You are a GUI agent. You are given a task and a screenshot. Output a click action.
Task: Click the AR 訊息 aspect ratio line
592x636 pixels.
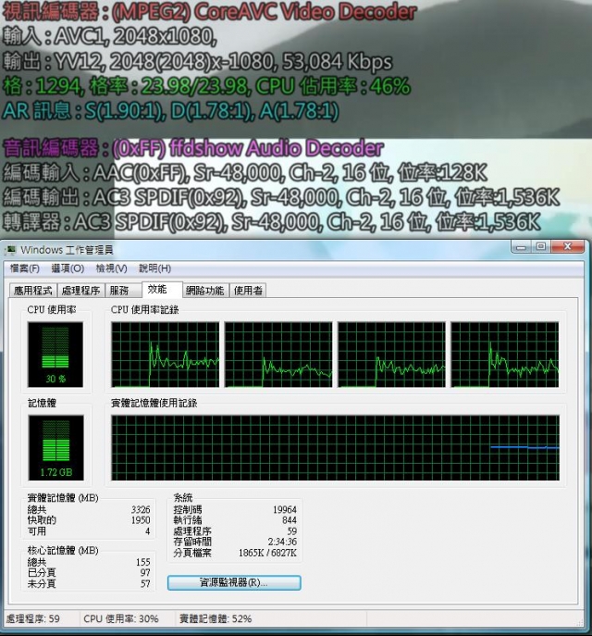click(170, 111)
